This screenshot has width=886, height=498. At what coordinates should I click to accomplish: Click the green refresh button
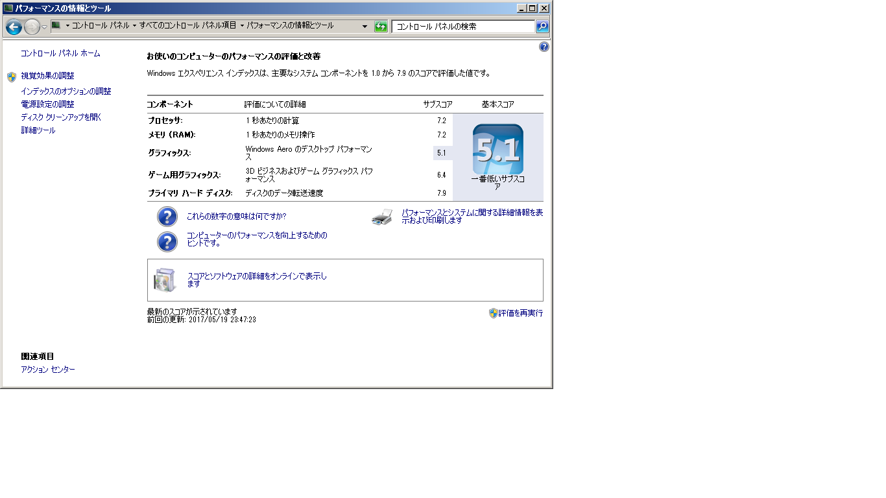click(381, 27)
